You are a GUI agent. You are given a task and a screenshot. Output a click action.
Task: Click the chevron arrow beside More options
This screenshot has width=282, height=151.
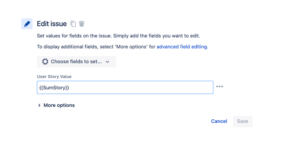(39, 105)
